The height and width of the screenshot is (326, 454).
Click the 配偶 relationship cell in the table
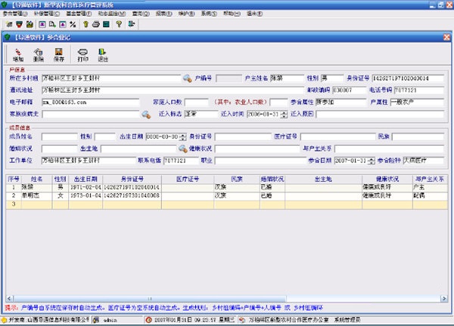(430, 195)
